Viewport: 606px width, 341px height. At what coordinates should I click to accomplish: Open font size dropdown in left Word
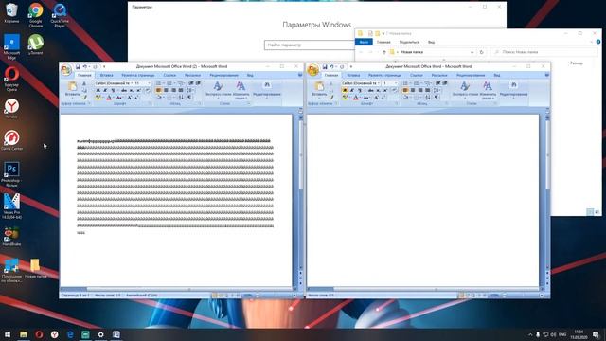(x=150, y=83)
